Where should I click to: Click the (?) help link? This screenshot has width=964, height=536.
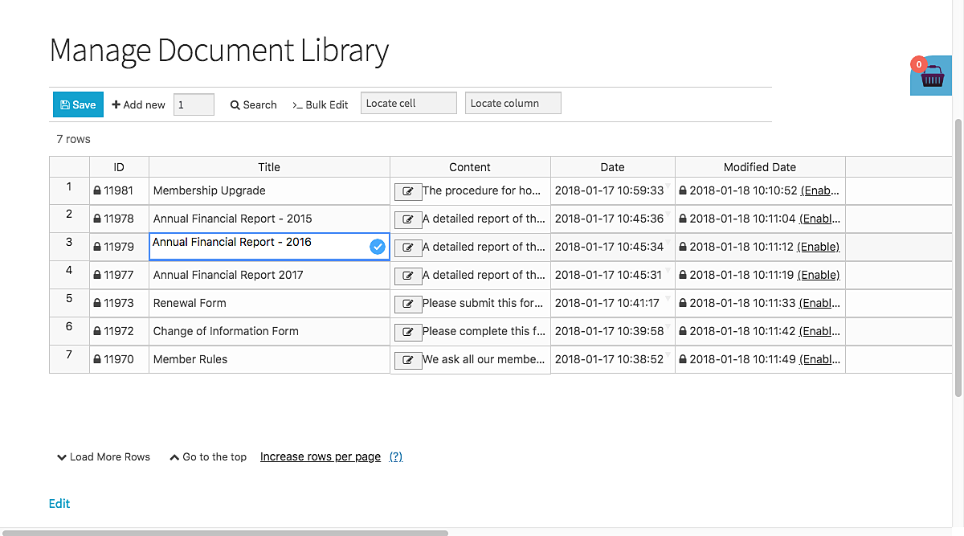pyautogui.click(x=395, y=456)
